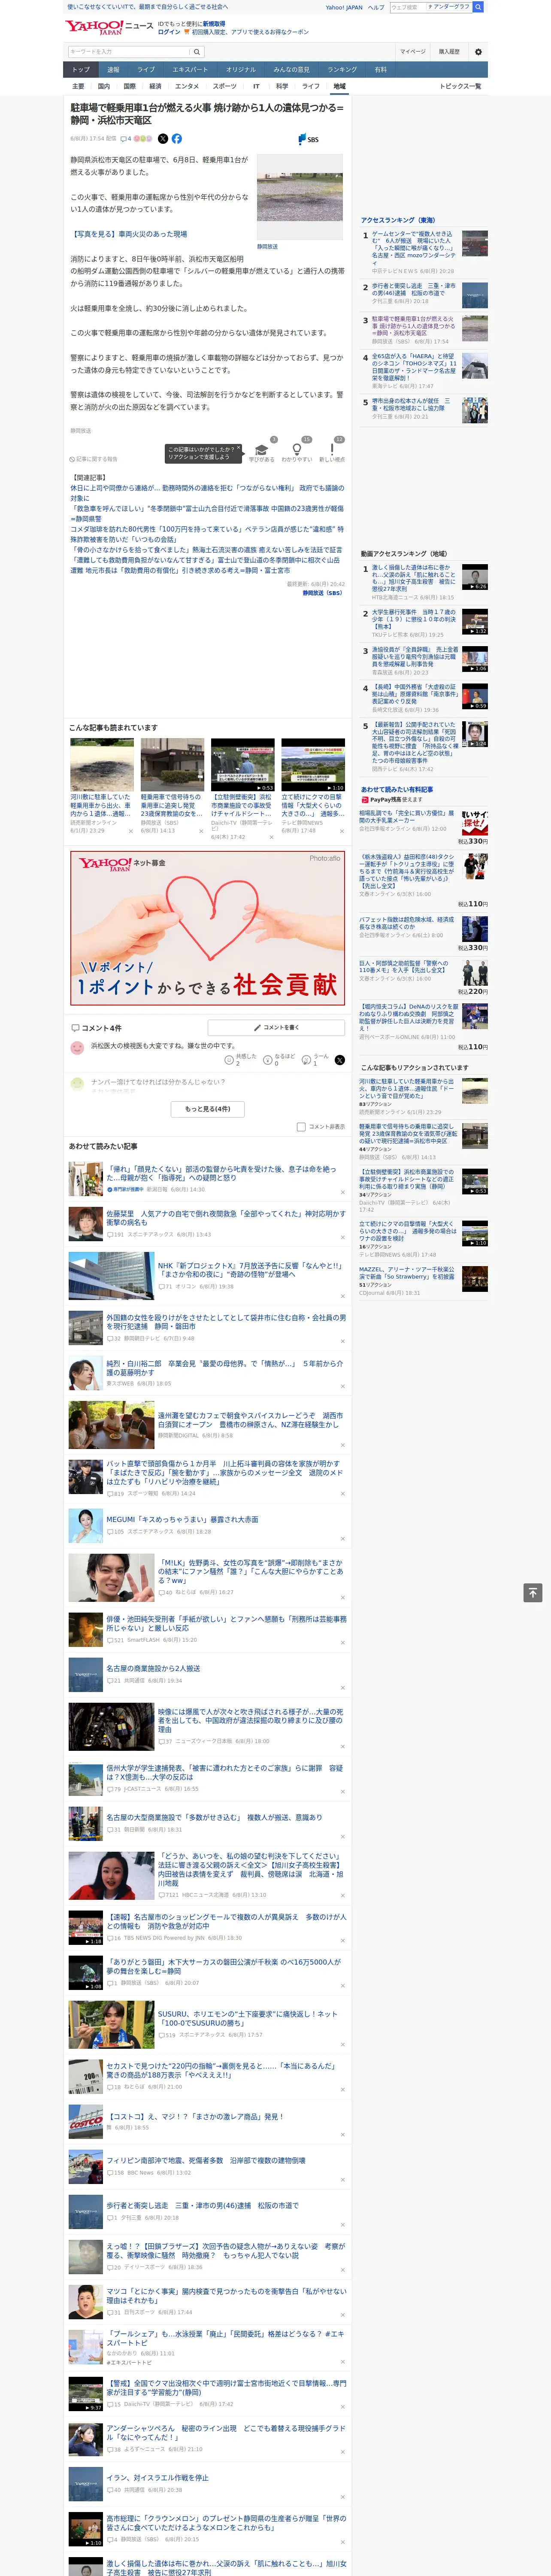This screenshot has width=551, height=2576.
Task: Open the ランキング tab
Action: [342, 70]
